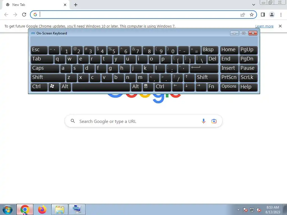
Task: Click the Windows logo key
Action: click(x=54, y=87)
